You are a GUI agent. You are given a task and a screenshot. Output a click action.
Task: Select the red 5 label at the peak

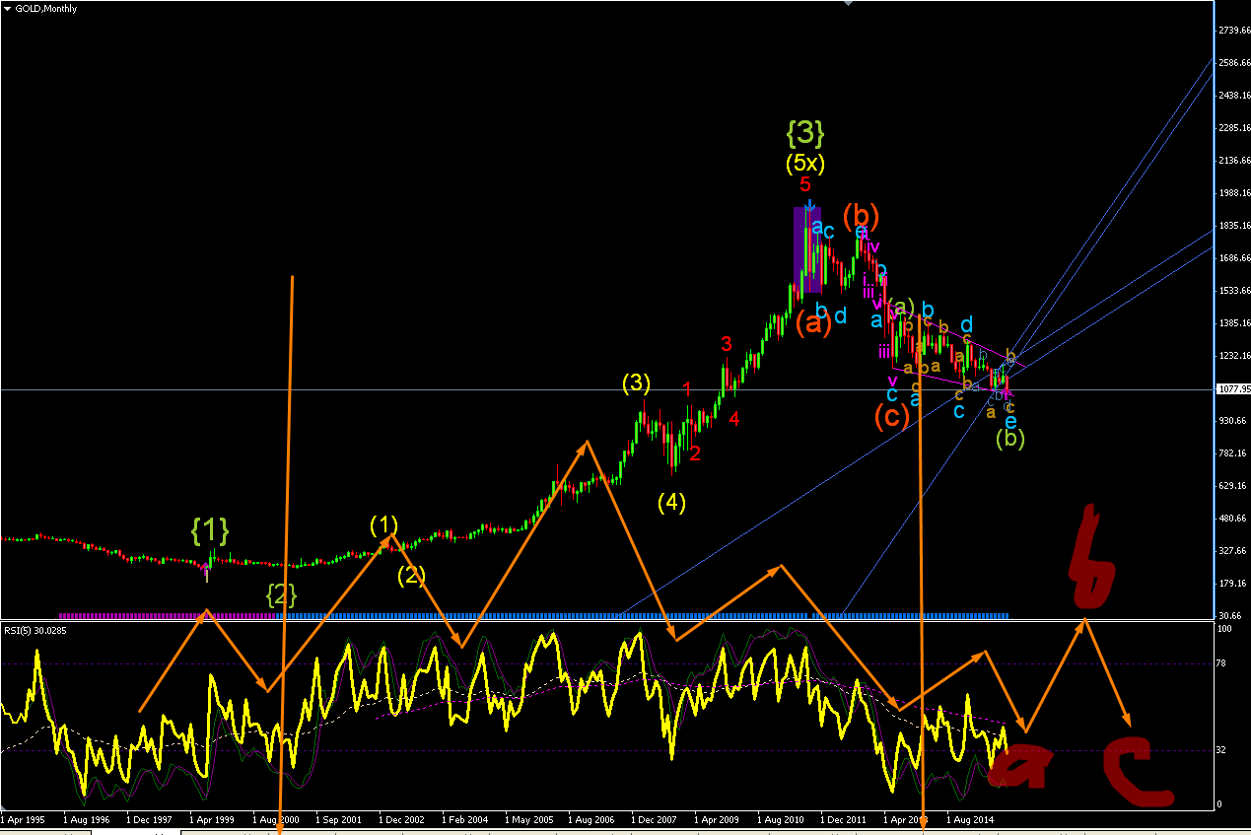805,184
